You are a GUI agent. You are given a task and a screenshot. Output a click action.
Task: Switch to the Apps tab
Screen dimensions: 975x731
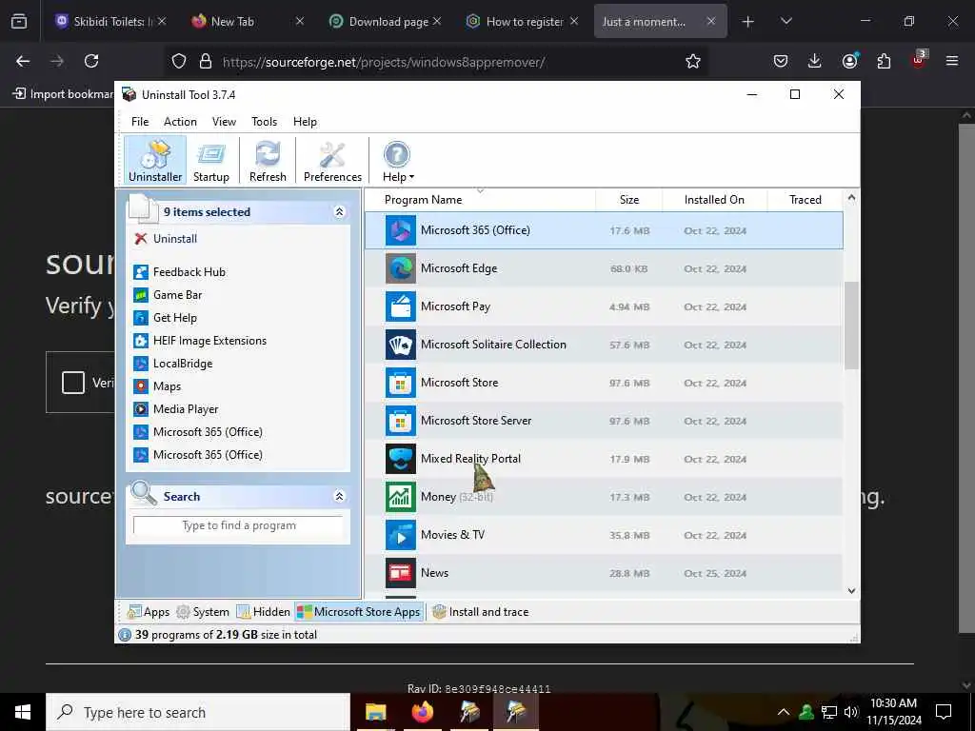(148, 612)
